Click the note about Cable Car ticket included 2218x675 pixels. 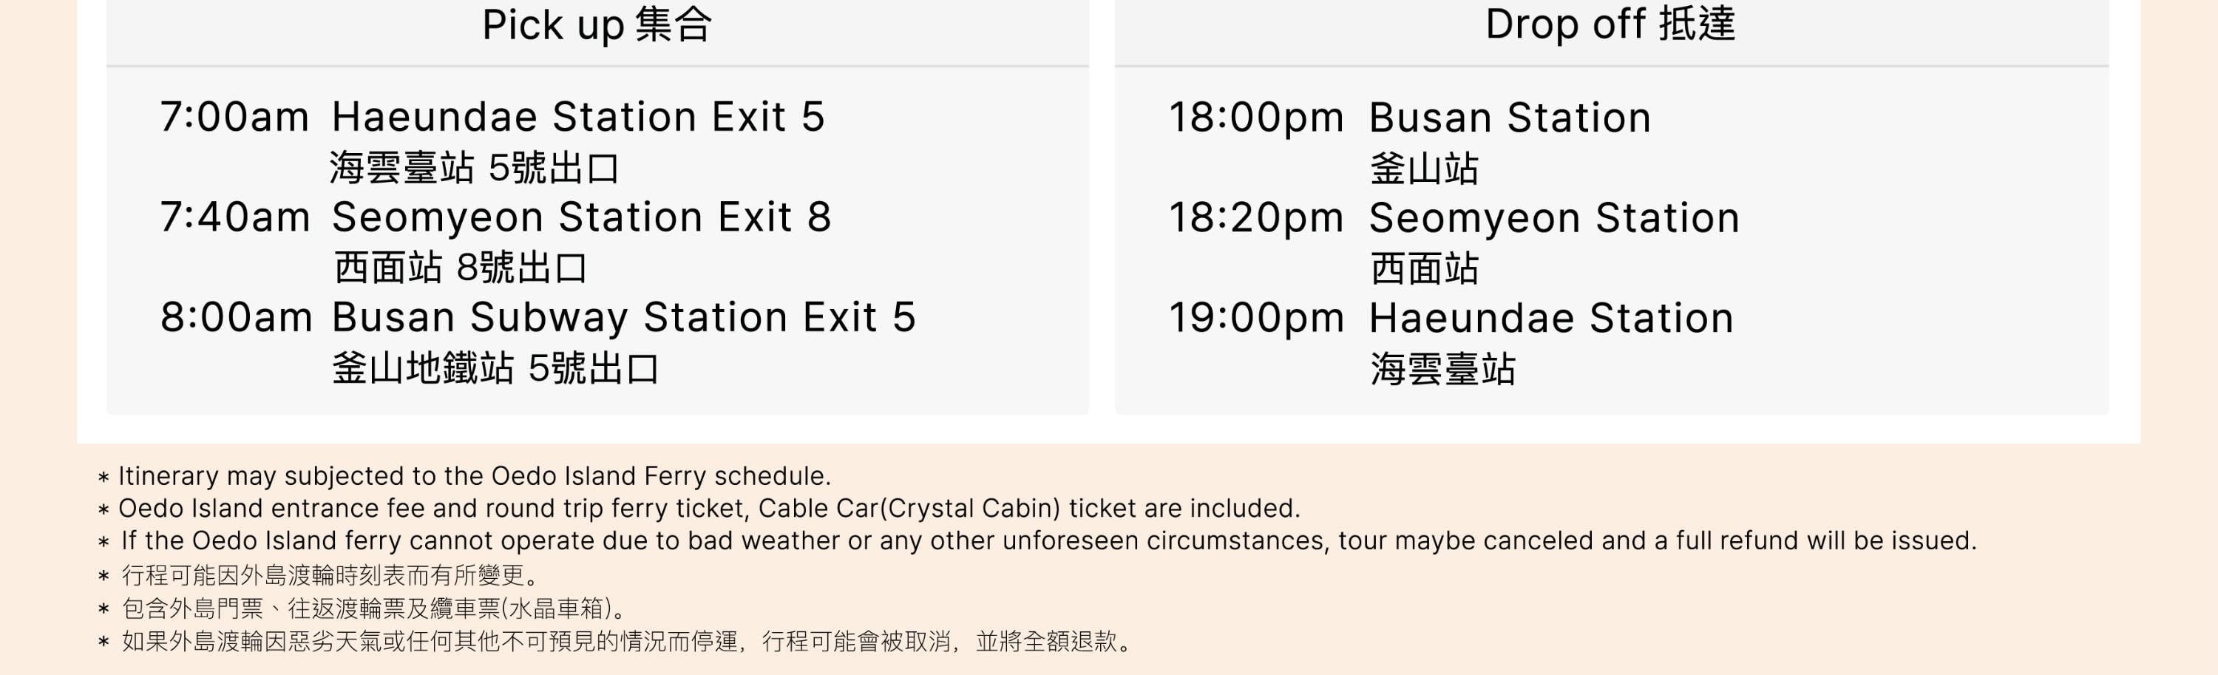(708, 509)
